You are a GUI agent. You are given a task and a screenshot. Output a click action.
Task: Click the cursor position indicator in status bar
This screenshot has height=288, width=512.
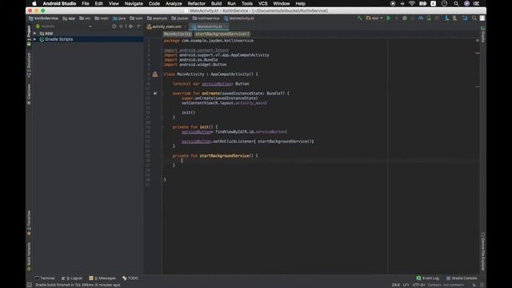(x=396, y=285)
